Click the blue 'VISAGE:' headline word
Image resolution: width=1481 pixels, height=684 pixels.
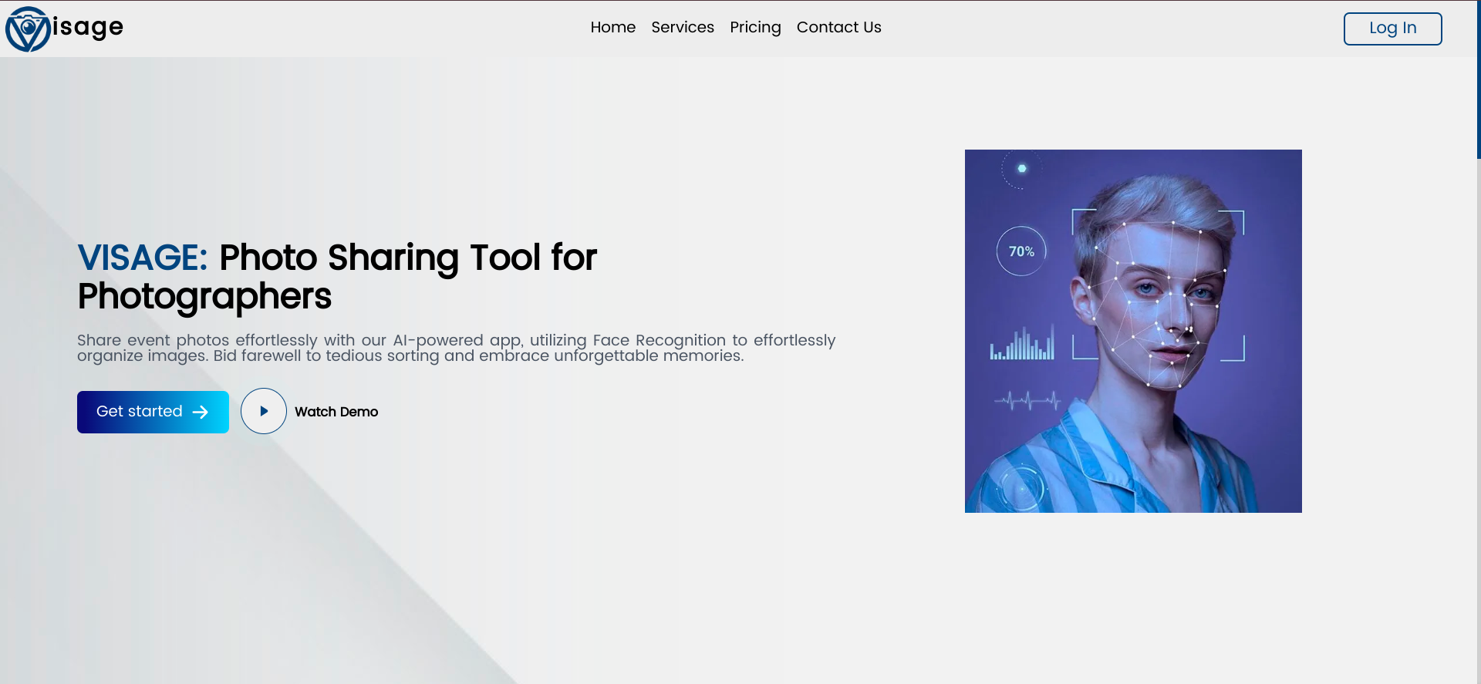[142, 258]
